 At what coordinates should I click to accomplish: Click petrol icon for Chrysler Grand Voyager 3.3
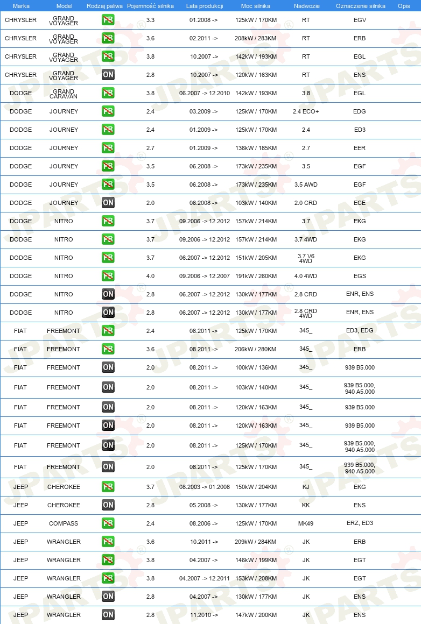point(108,20)
